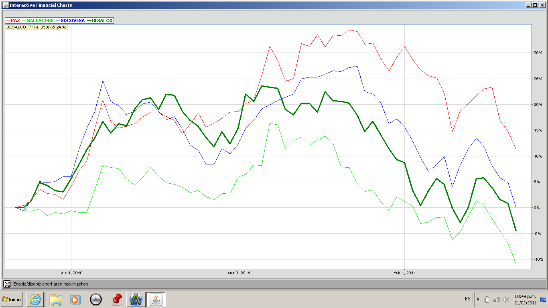Click the dic 1, 2010 date label
This screenshot has height=308, width=548.
[72, 273]
